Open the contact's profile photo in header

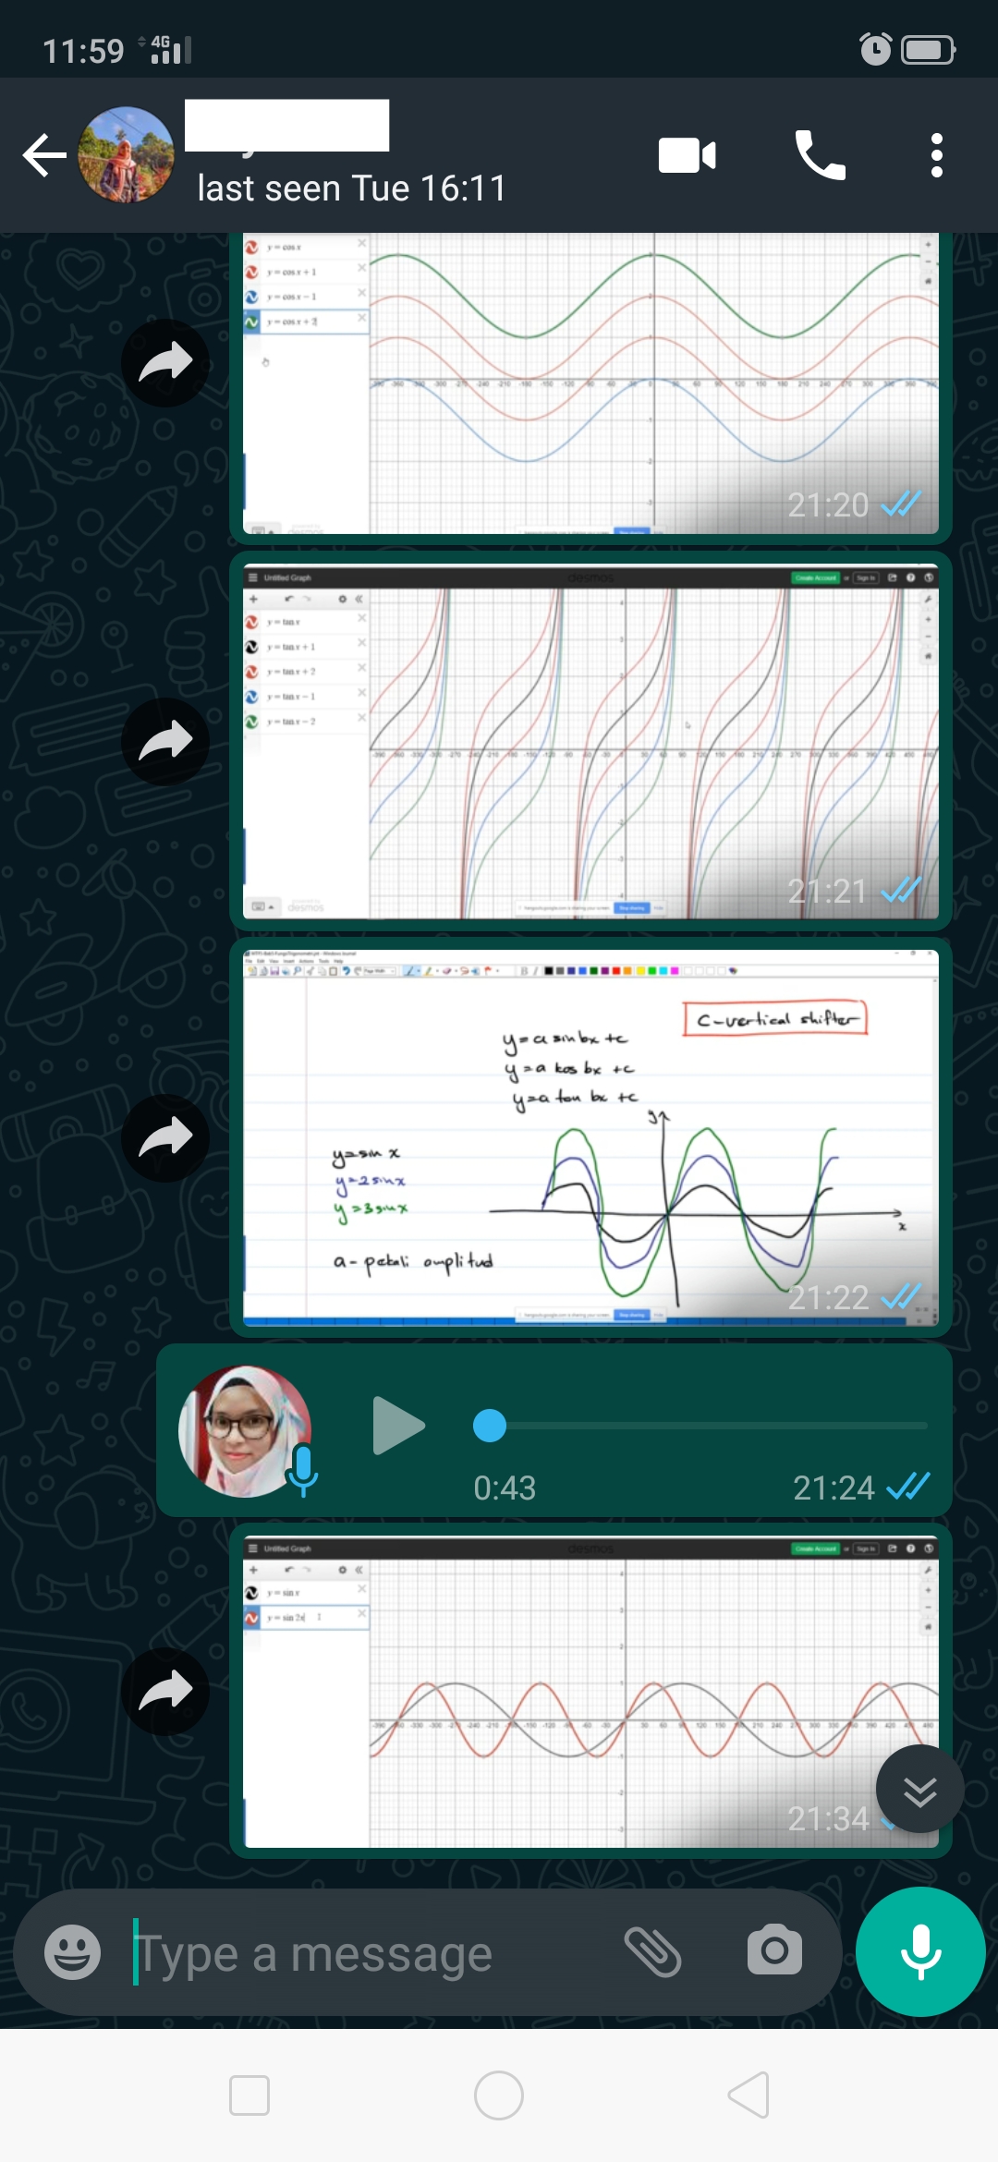(127, 155)
